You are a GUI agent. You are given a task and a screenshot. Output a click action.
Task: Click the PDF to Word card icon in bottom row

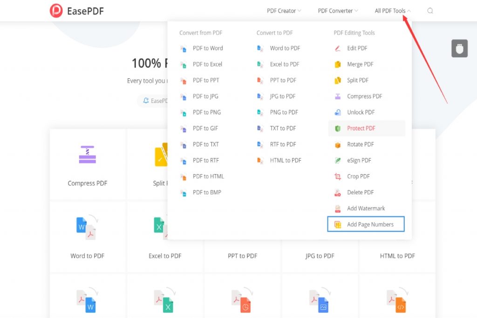(87, 300)
